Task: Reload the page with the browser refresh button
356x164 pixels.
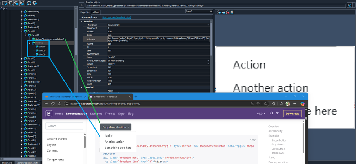Action: point(59,104)
